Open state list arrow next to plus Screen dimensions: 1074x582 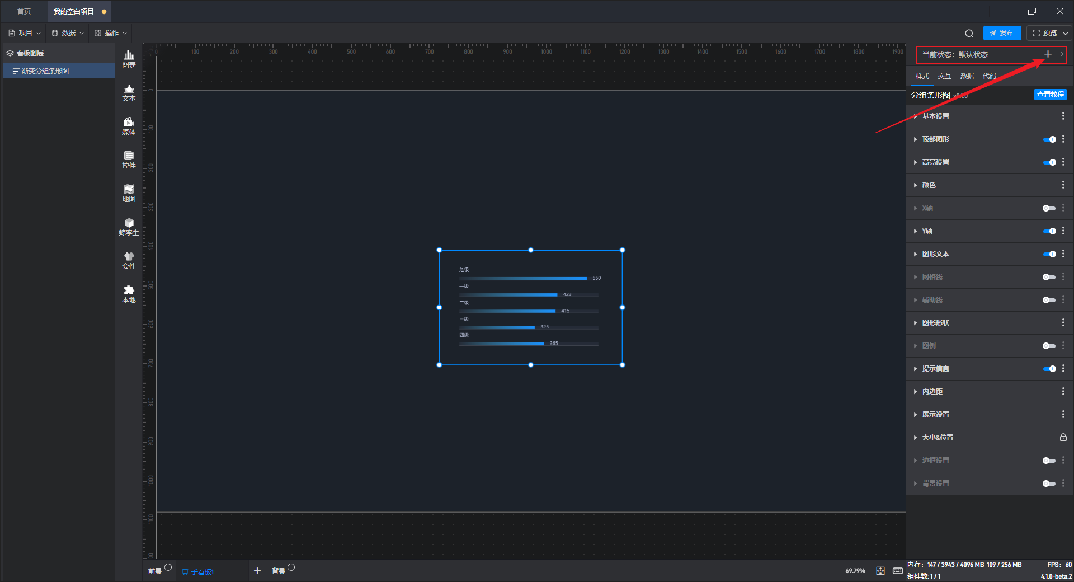point(1062,54)
